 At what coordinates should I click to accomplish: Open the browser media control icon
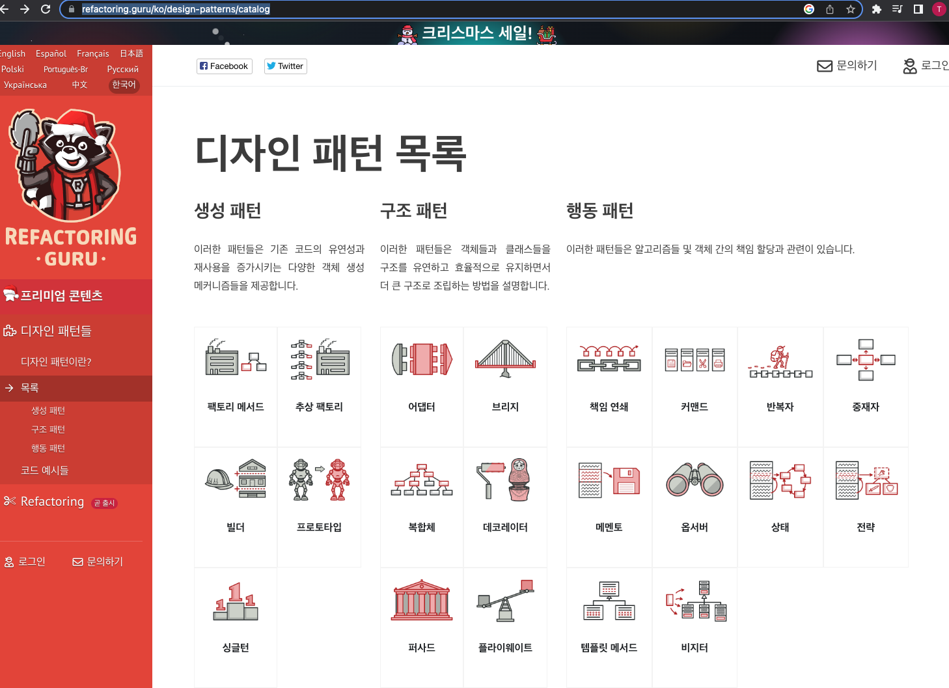(x=897, y=9)
